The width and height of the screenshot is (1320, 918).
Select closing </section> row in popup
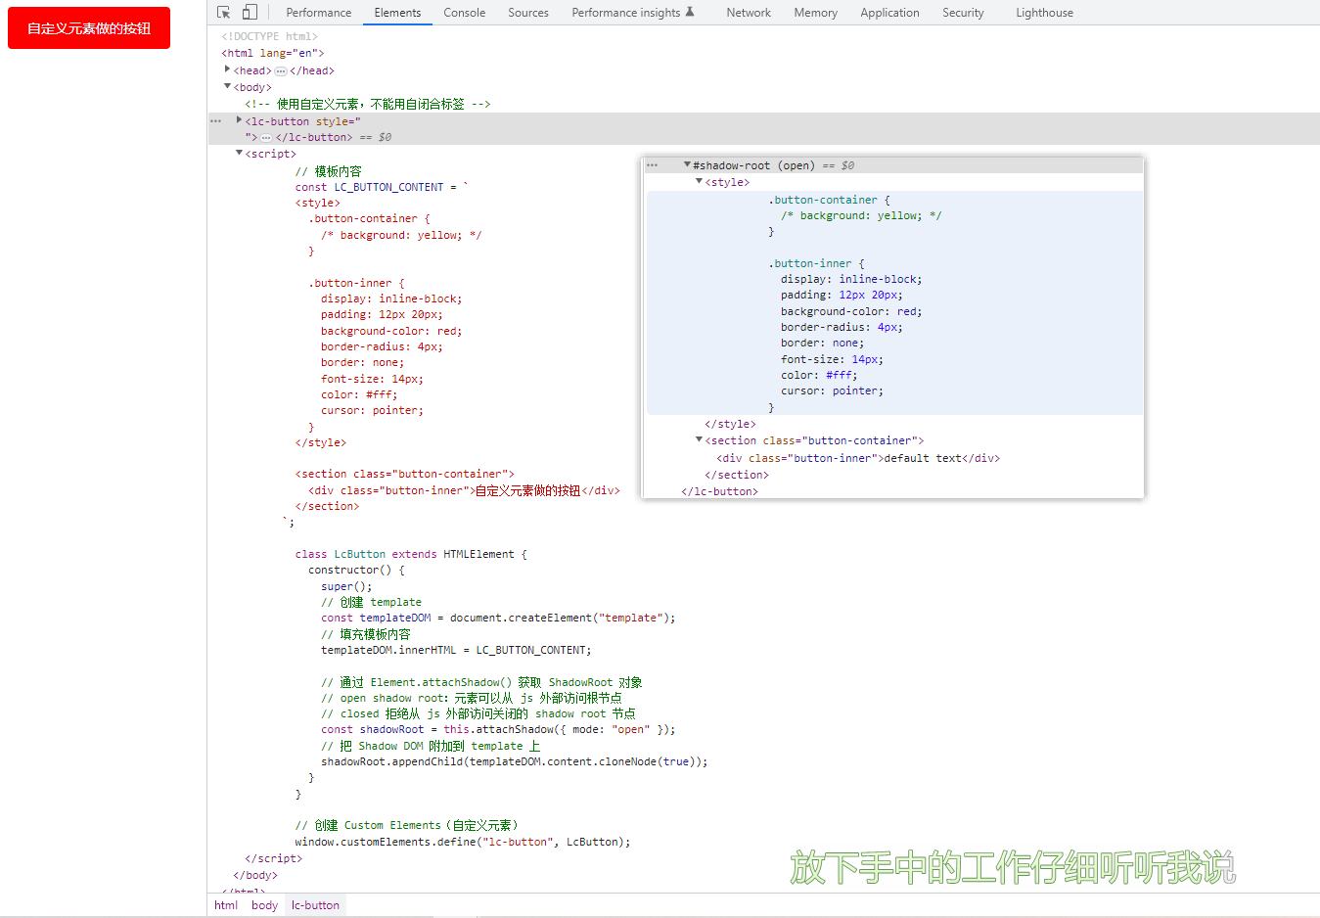coord(737,476)
